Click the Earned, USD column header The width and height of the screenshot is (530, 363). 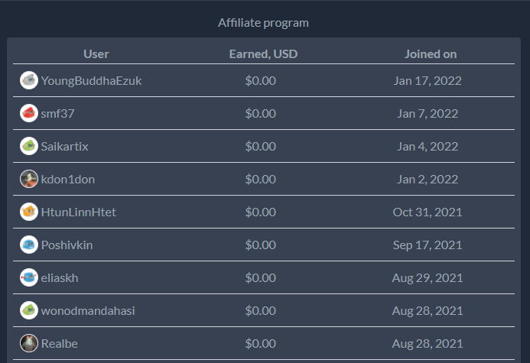tap(263, 54)
